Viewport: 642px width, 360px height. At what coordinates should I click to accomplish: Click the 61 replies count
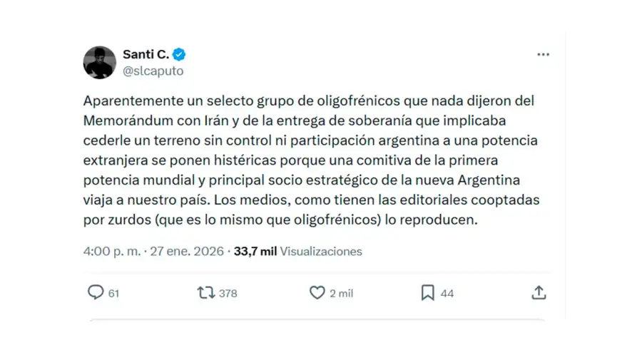click(x=113, y=293)
